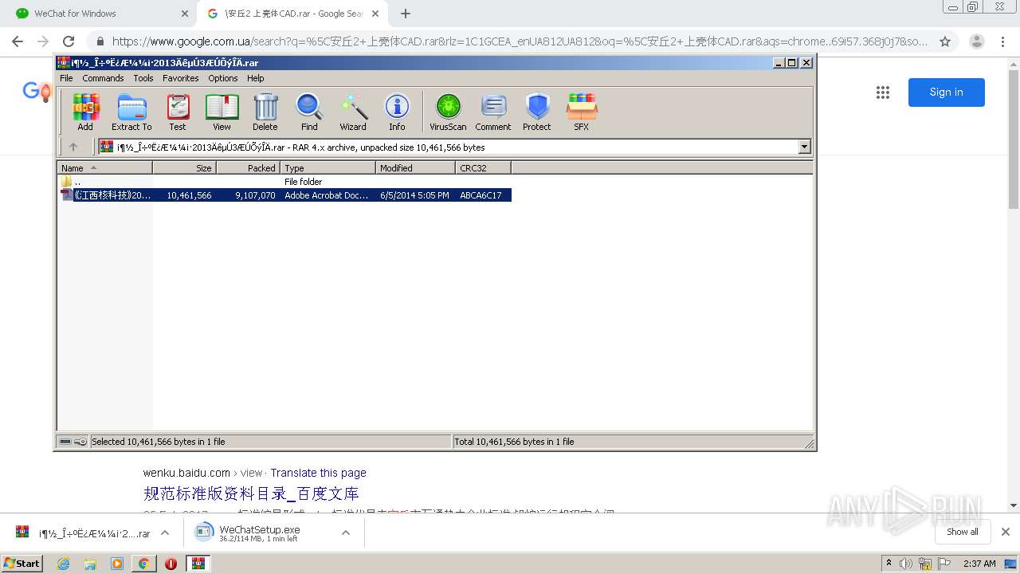Open the Google apps grid icon
Viewport: 1020px width, 574px height.
coord(883,92)
